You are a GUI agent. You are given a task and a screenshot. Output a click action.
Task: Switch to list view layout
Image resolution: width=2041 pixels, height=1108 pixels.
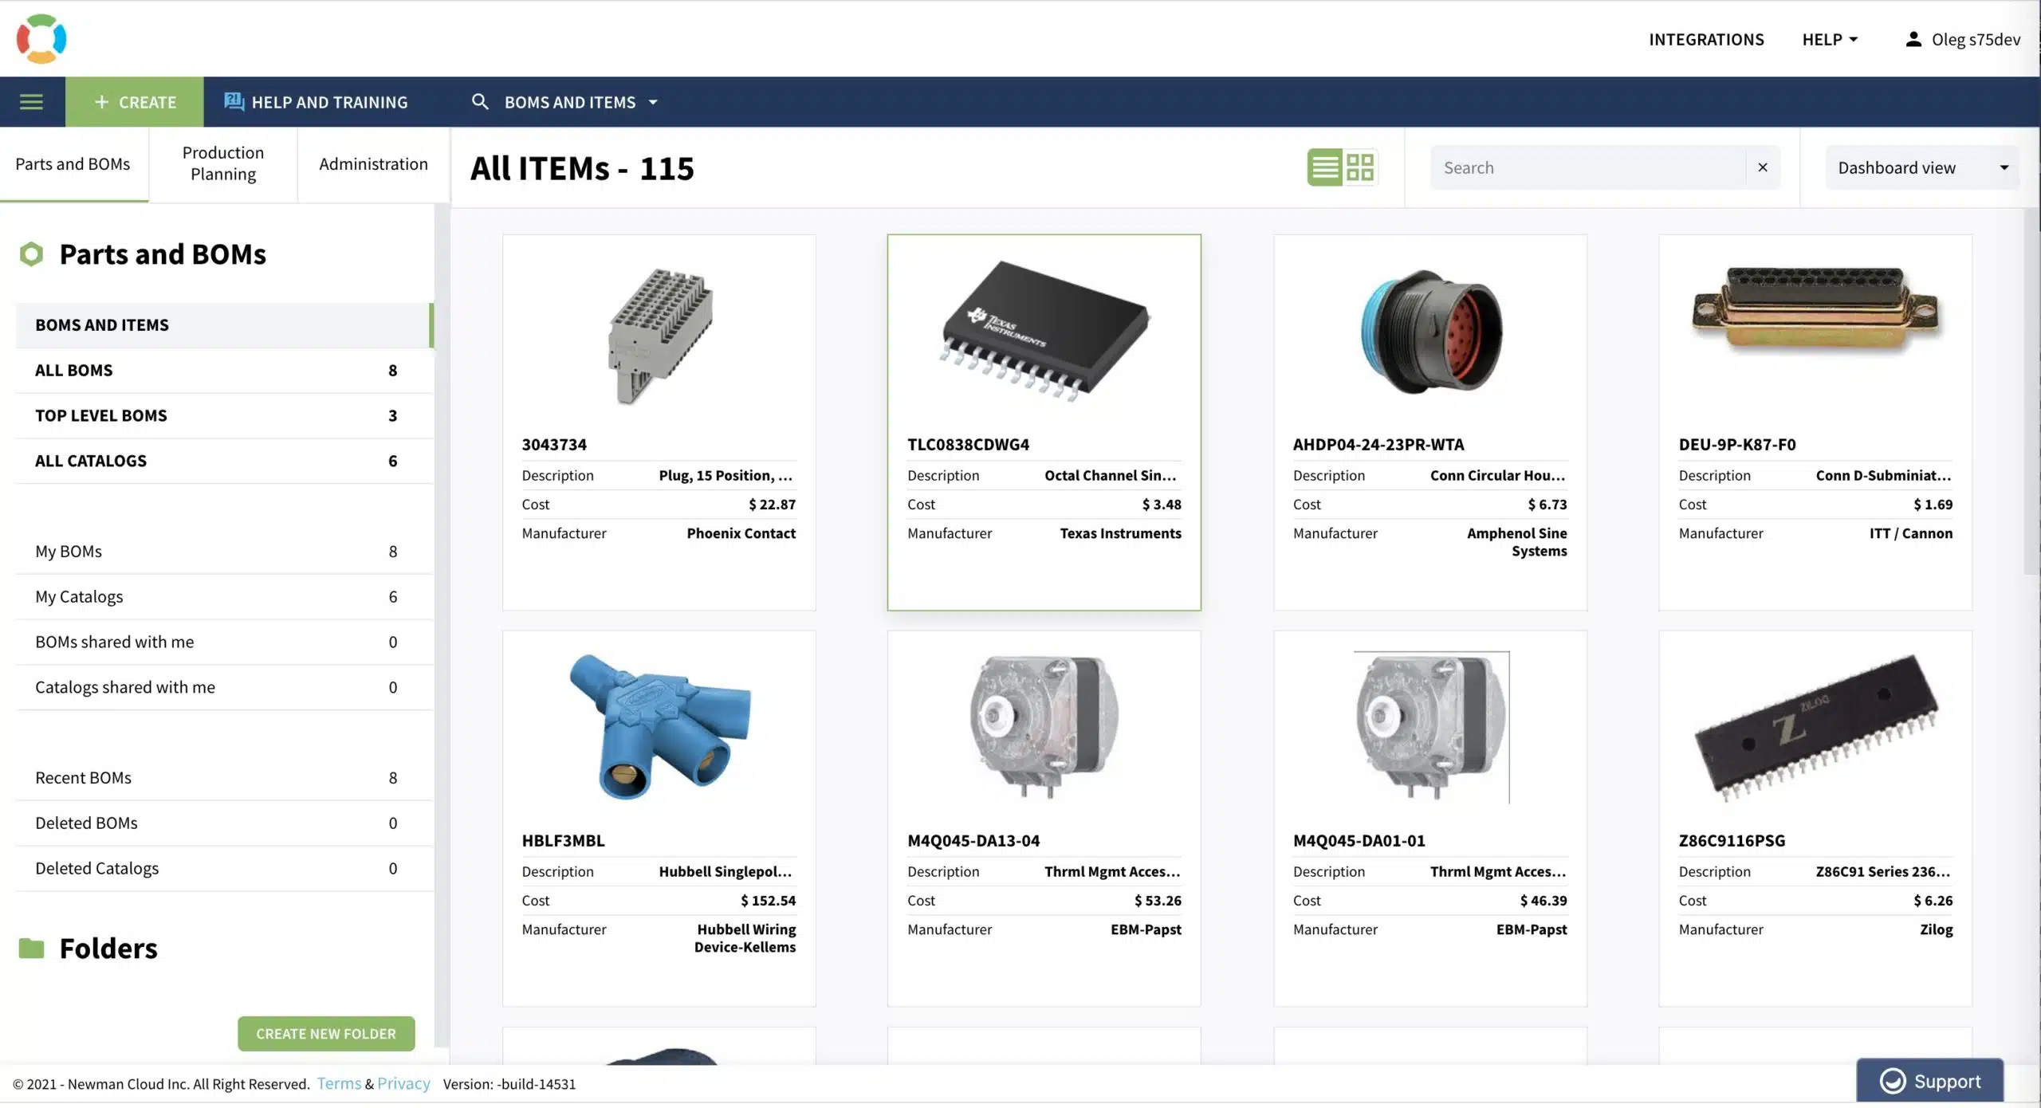click(1324, 167)
